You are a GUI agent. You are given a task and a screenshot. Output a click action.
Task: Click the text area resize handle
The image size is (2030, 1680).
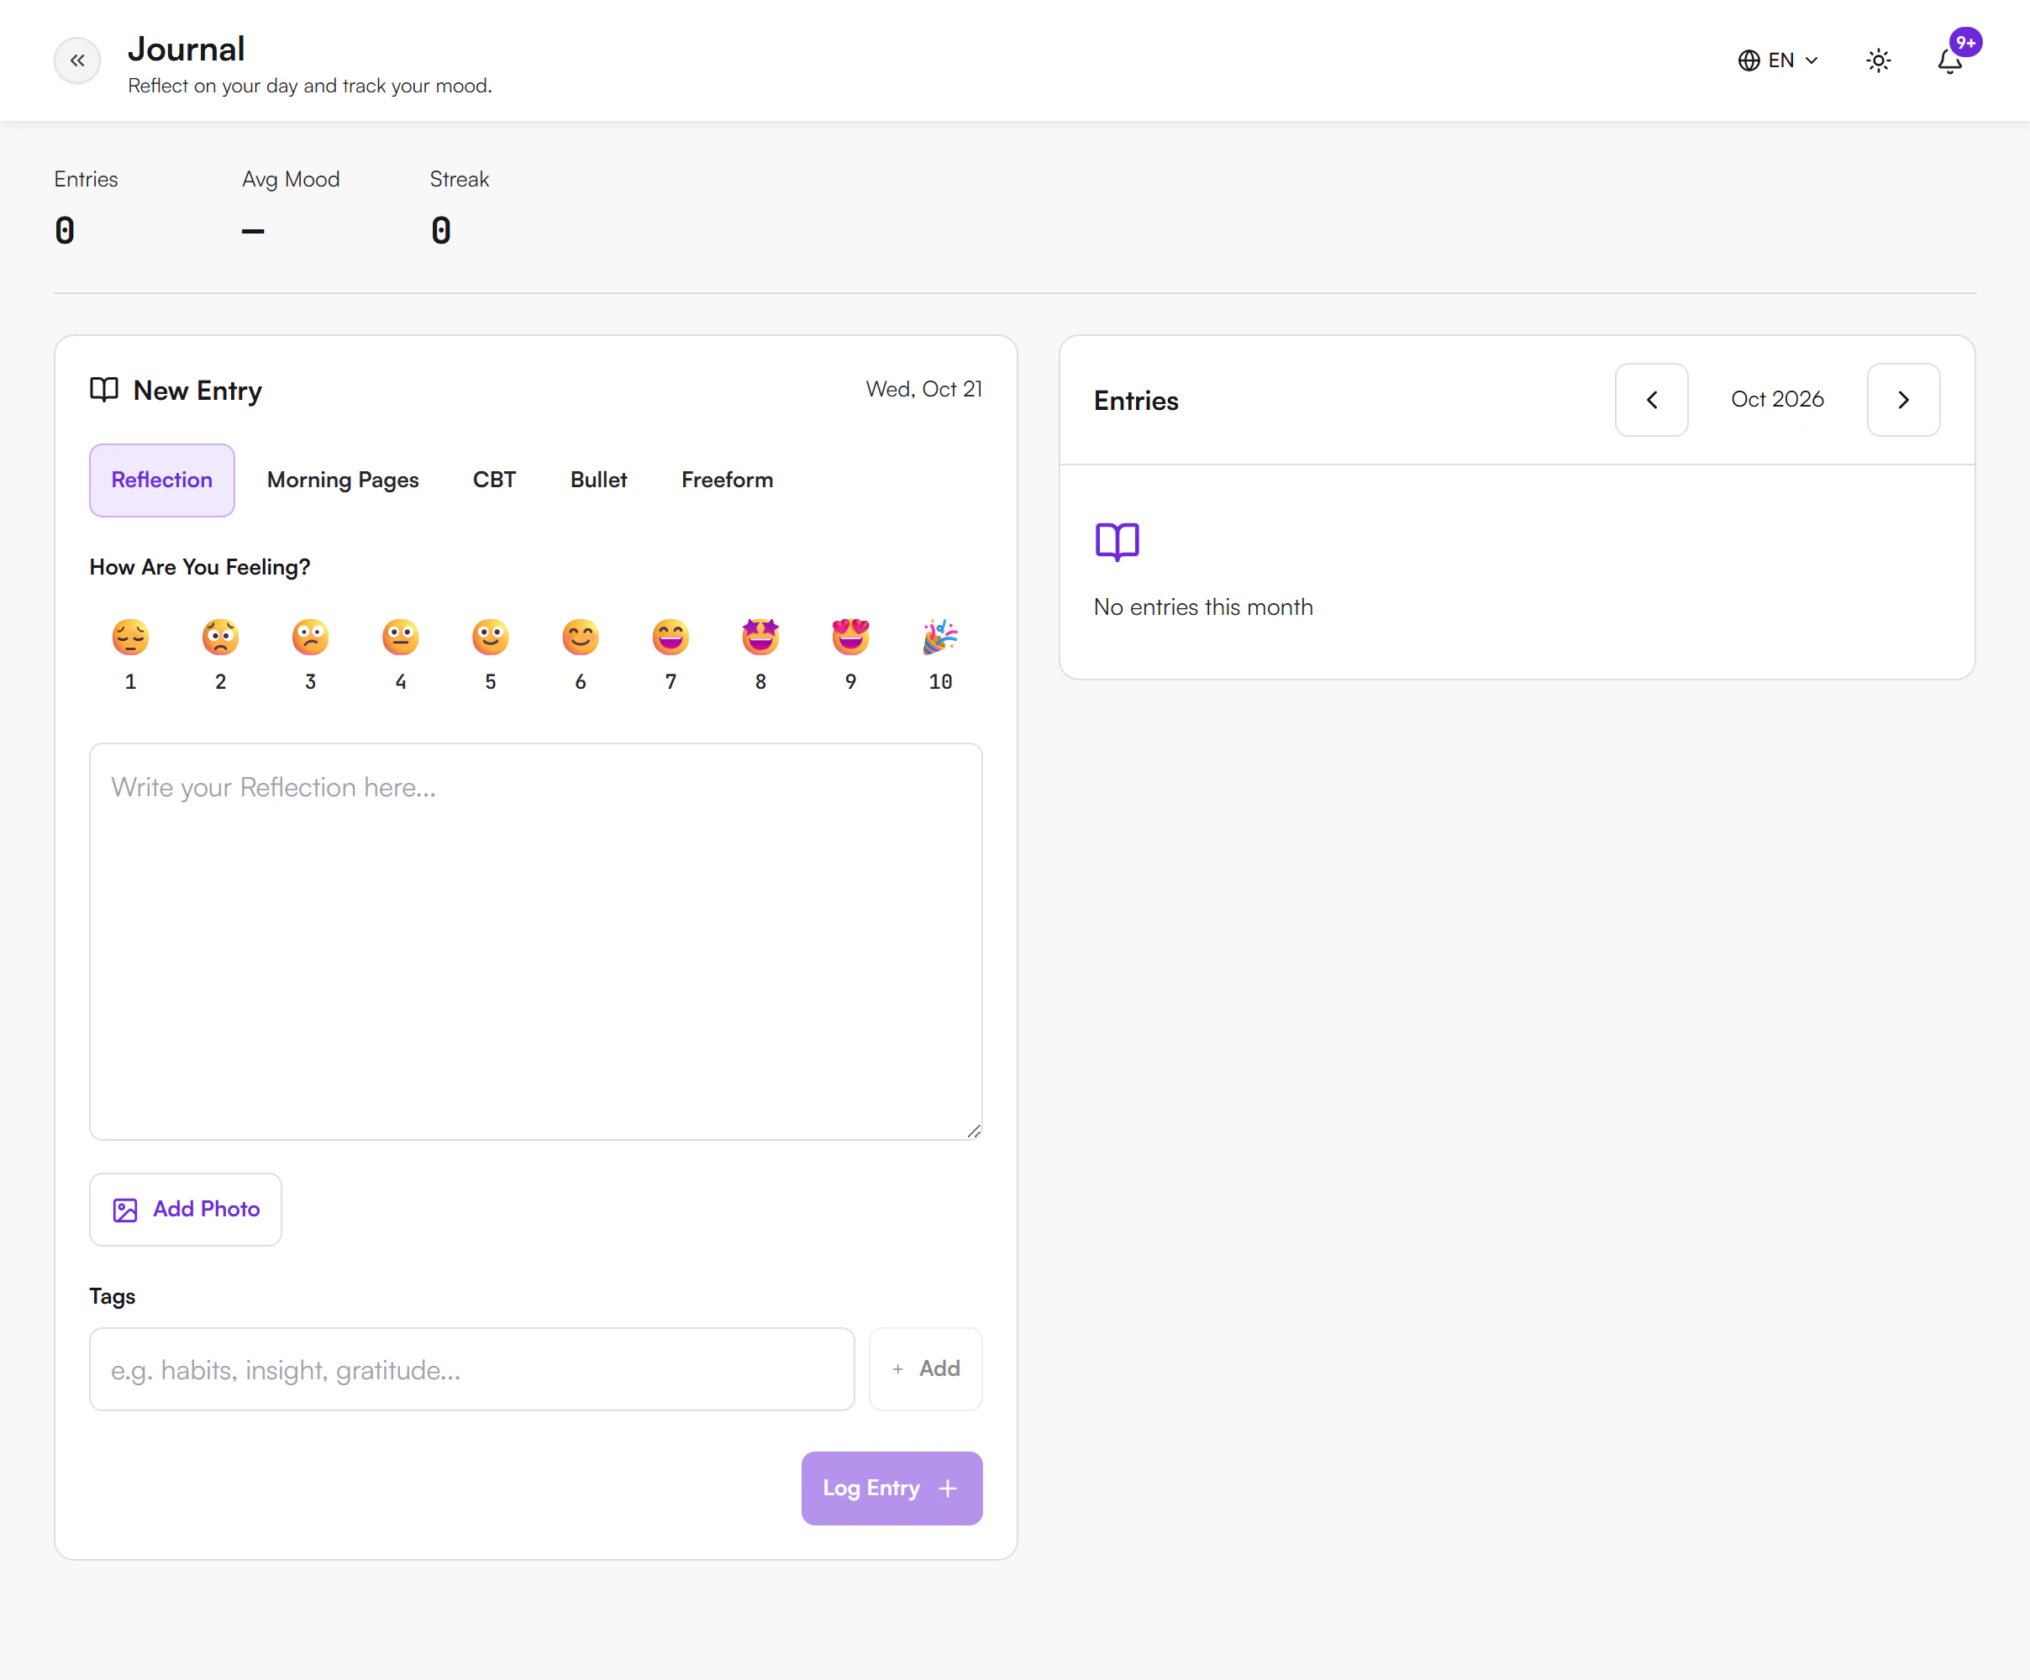[x=974, y=1131]
